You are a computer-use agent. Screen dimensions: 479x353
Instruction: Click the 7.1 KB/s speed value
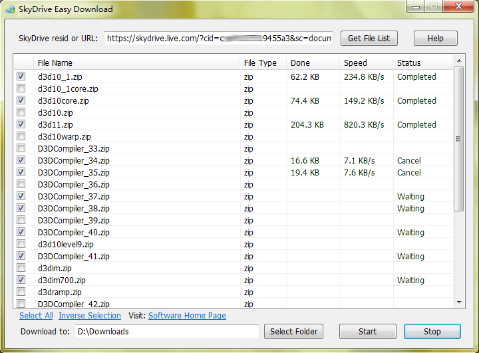coord(359,161)
